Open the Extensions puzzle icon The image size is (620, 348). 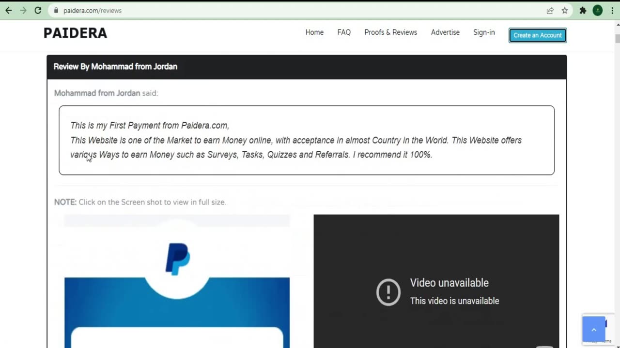tap(583, 10)
